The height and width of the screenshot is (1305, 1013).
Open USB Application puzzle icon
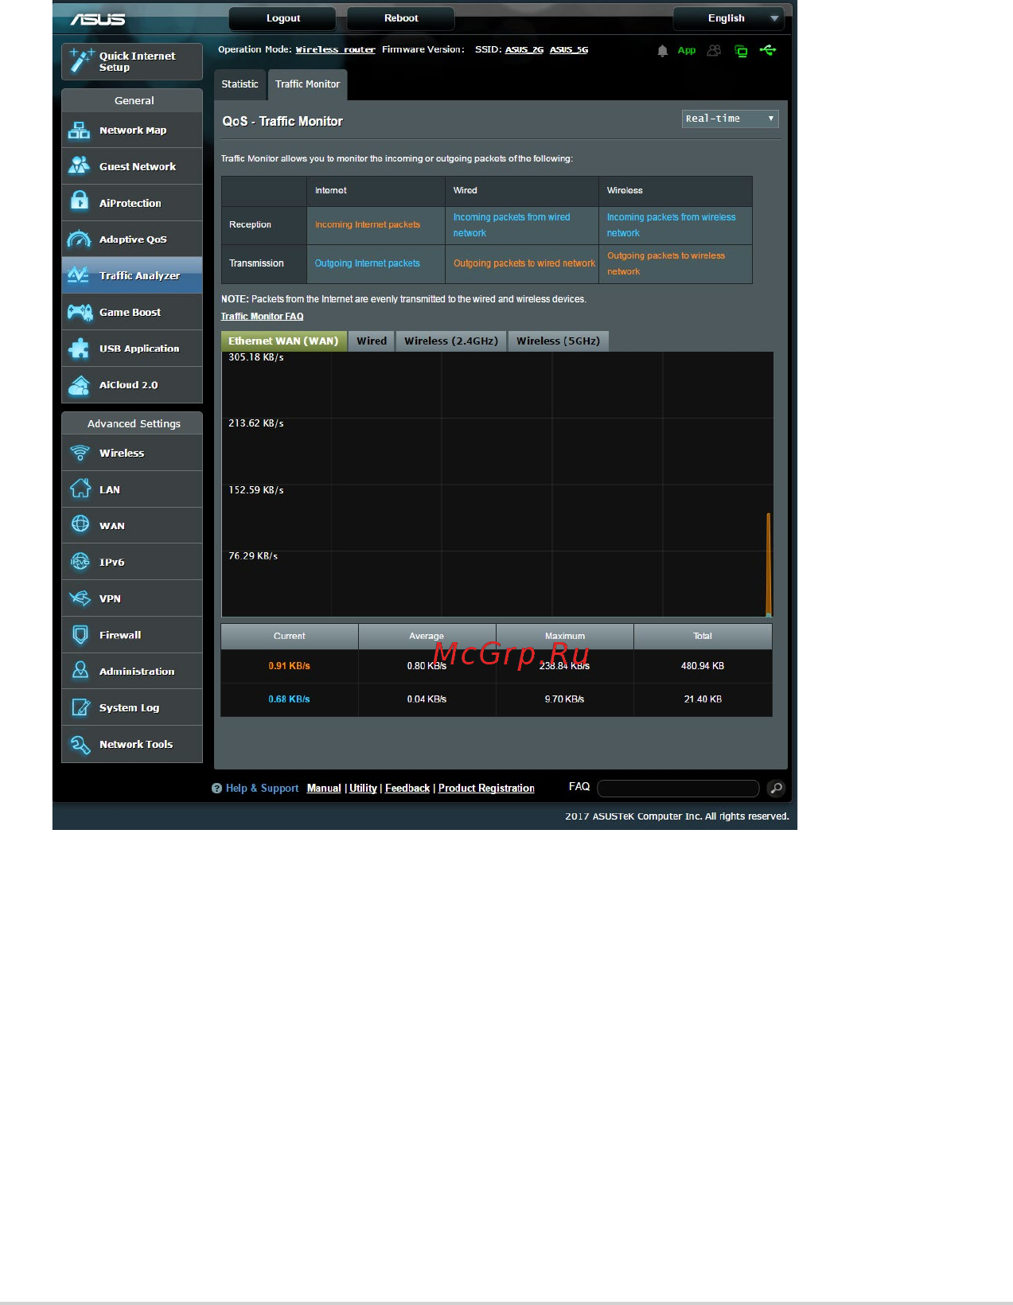tap(80, 348)
